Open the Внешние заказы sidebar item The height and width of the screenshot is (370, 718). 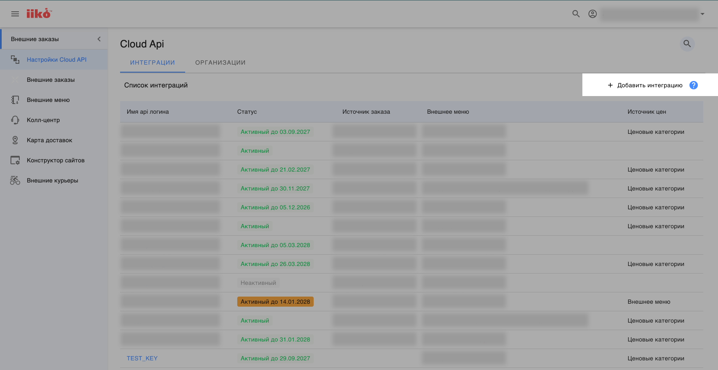click(51, 80)
